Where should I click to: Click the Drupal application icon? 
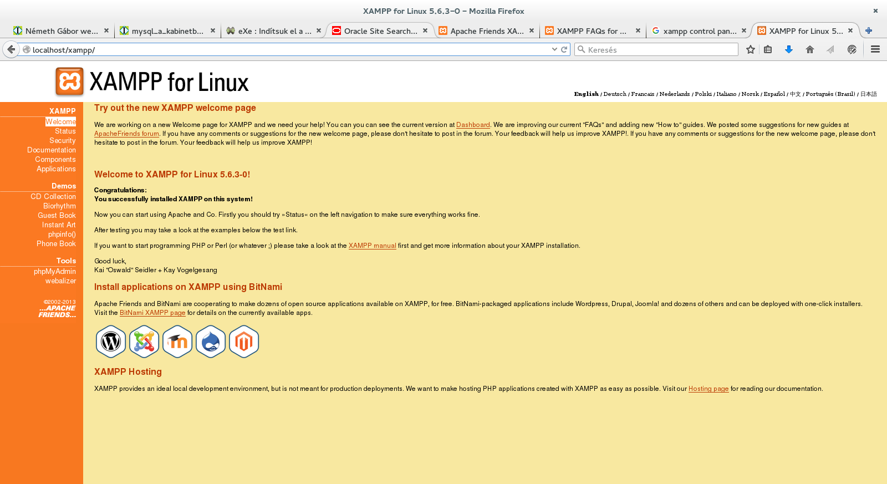(x=211, y=342)
